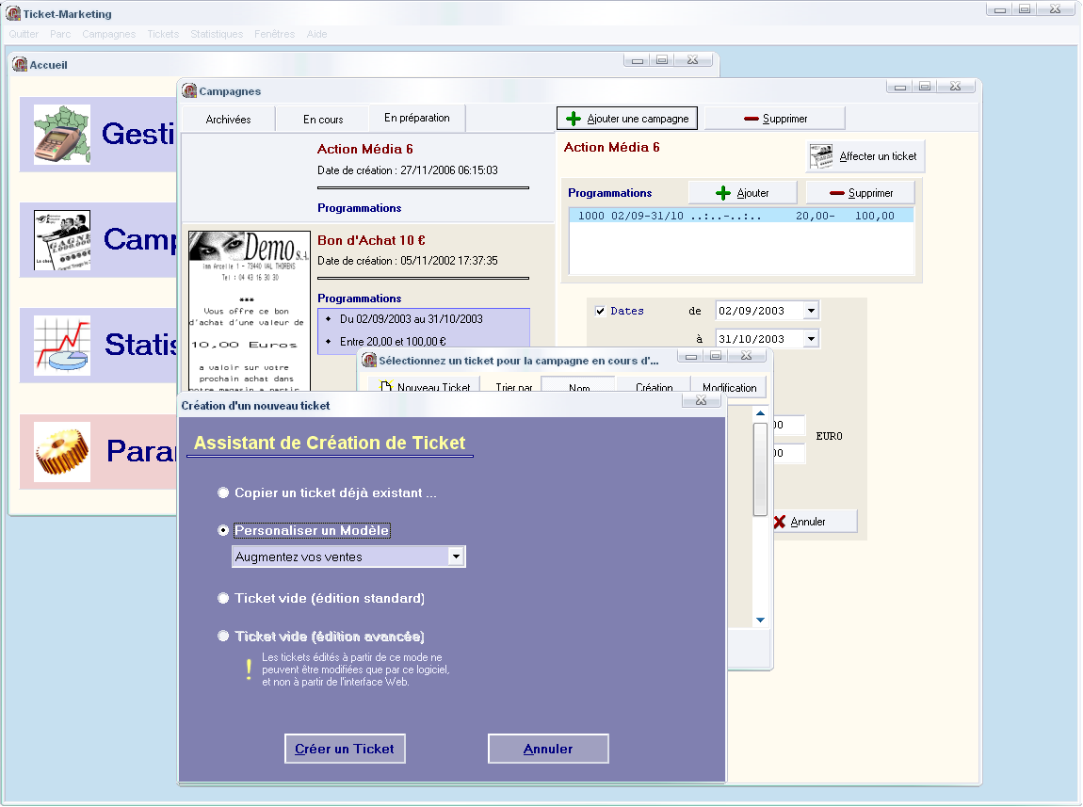Viewport: 1083px width, 807px height.
Task: Open the end date 31/10/2003 dropdown
Action: [x=811, y=339]
